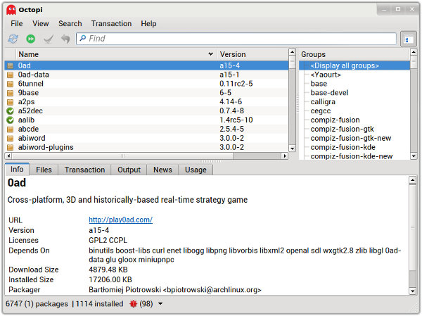422x316 pixels.
Task: Click the package icon next to abiword
Action: click(x=11, y=139)
